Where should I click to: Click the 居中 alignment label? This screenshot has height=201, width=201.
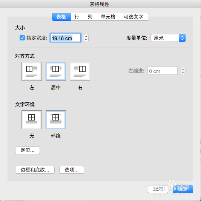(56, 88)
